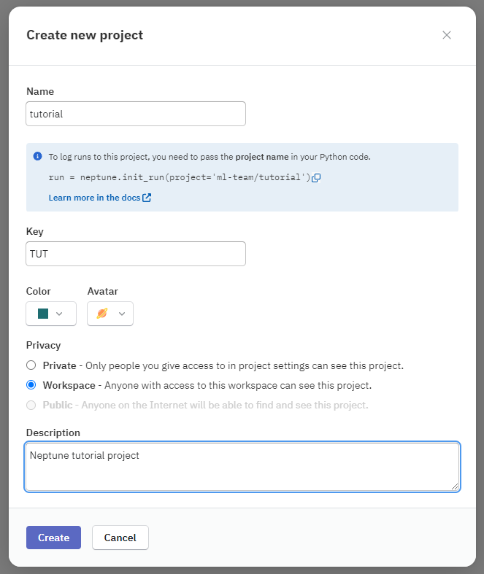Click the neptune.init_run code snippet text

180,178
